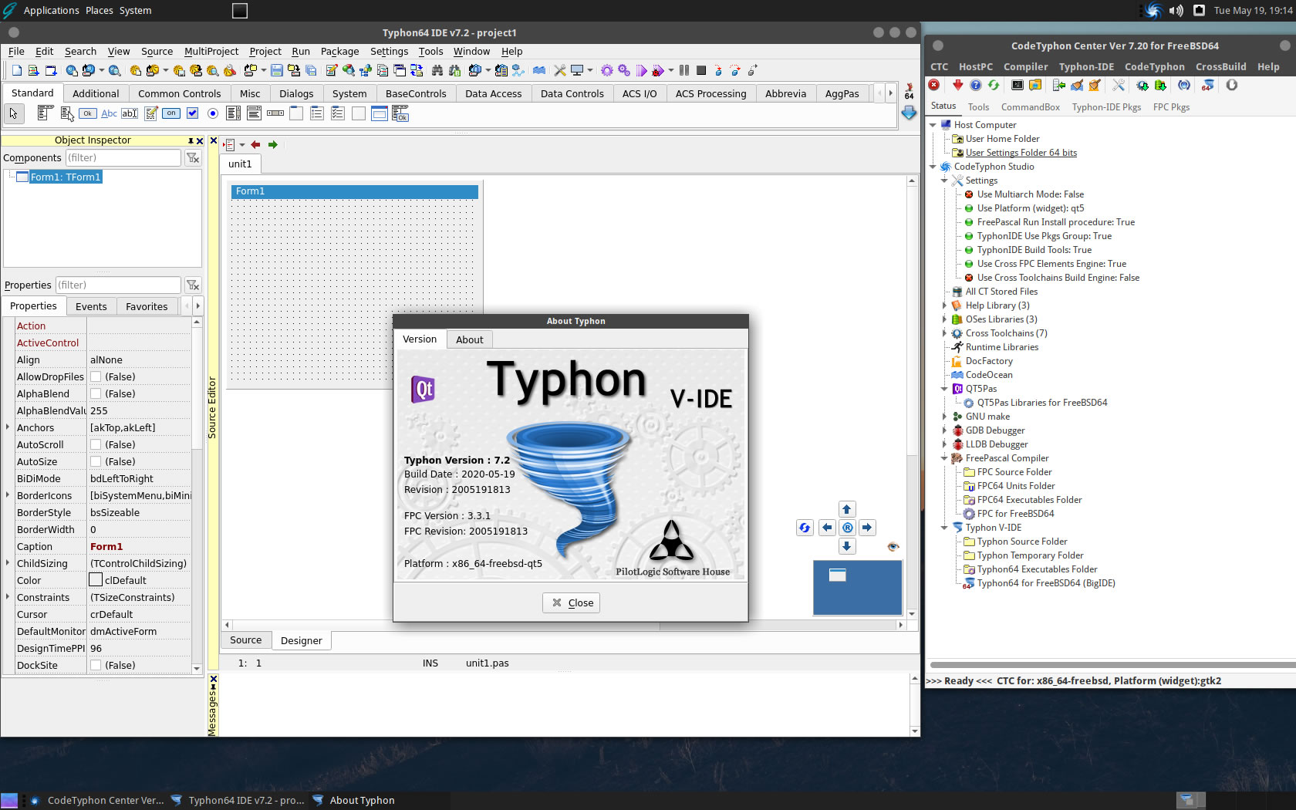Expand the Cross Toolchains (7) node

point(944,332)
